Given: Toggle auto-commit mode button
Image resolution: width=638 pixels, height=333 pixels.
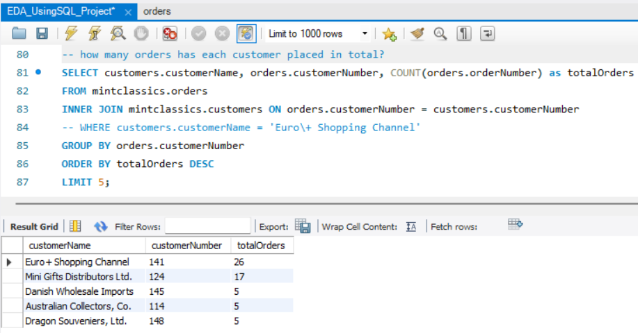Looking at the screenshot, I should 246,33.
